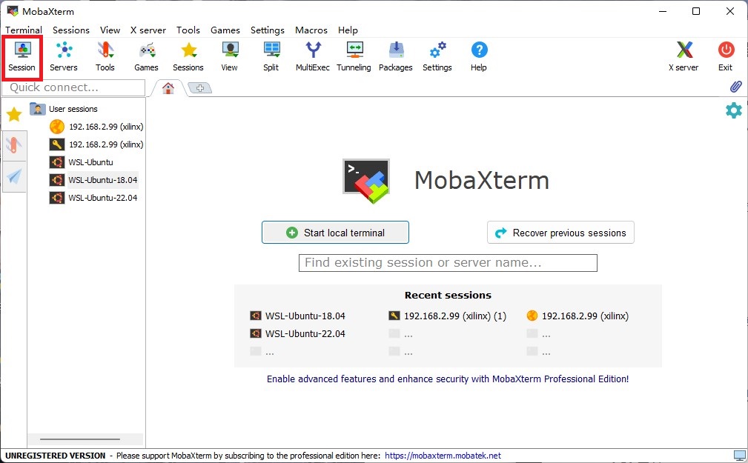Open the X server menu in the menu bar
Viewport: 748px width, 463px height.
[148, 30]
